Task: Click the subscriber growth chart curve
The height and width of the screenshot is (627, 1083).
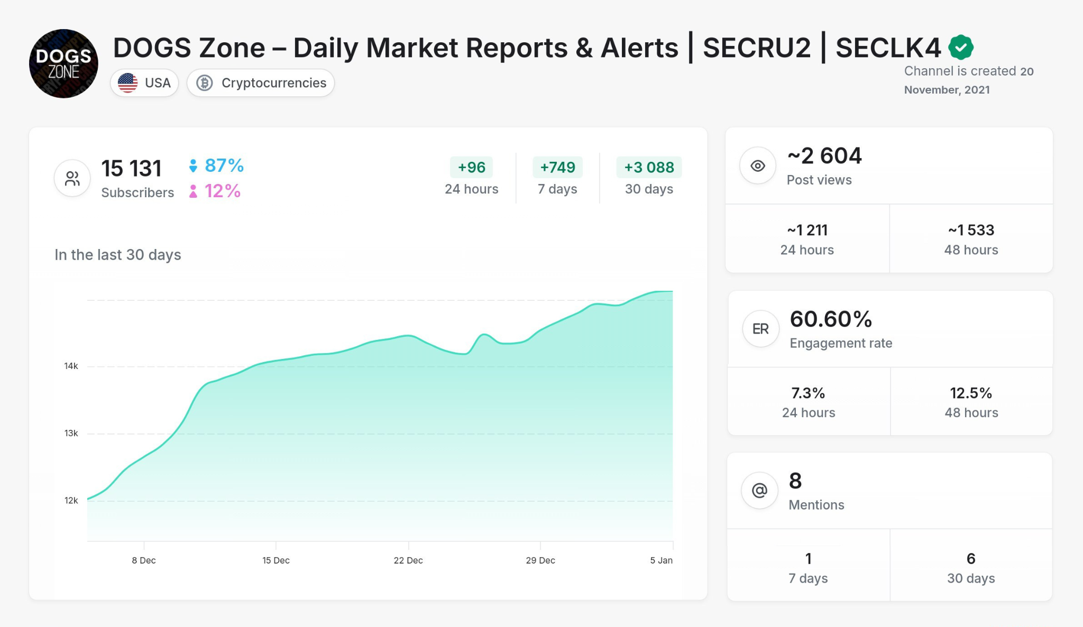Action: 407,337
